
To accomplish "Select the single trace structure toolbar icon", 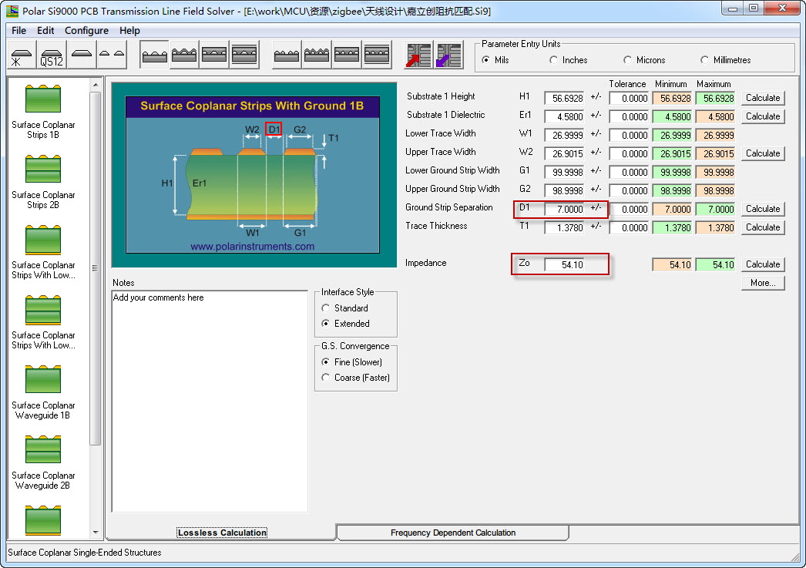I will pos(82,55).
